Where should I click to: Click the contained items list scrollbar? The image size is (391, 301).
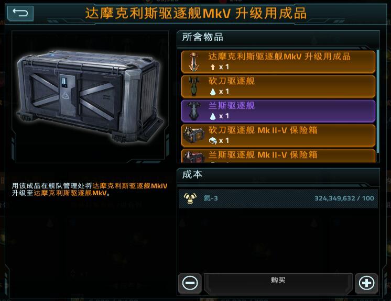pyautogui.click(x=378, y=101)
